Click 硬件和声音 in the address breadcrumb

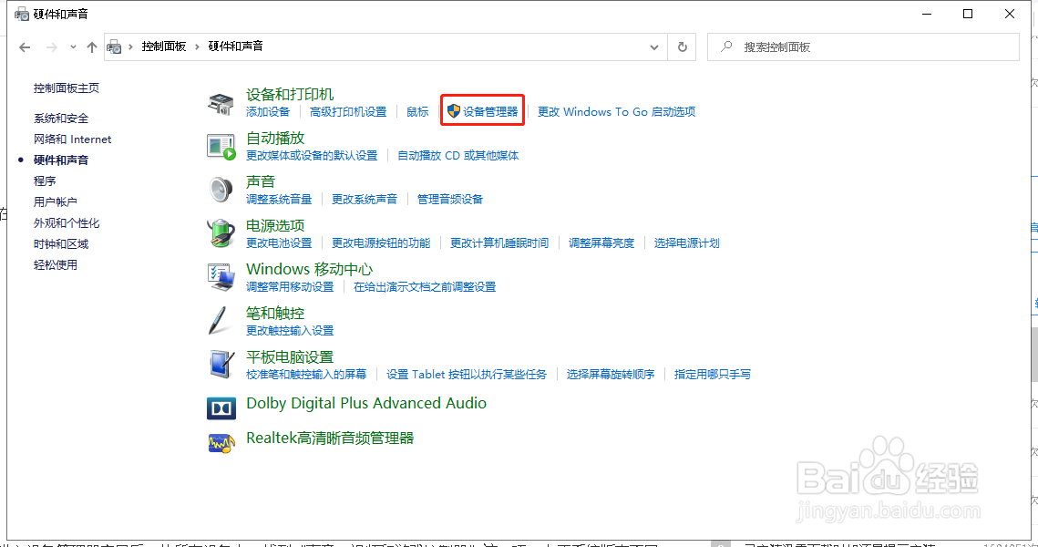click(236, 46)
